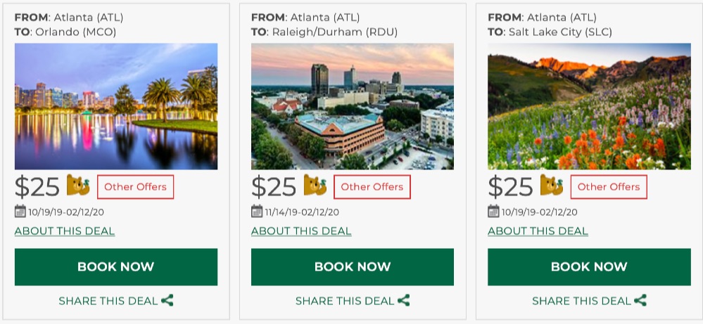This screenshot has width=703, height=324.
Task: Show Other Offers for Orlando
Action: pos(135,187)
